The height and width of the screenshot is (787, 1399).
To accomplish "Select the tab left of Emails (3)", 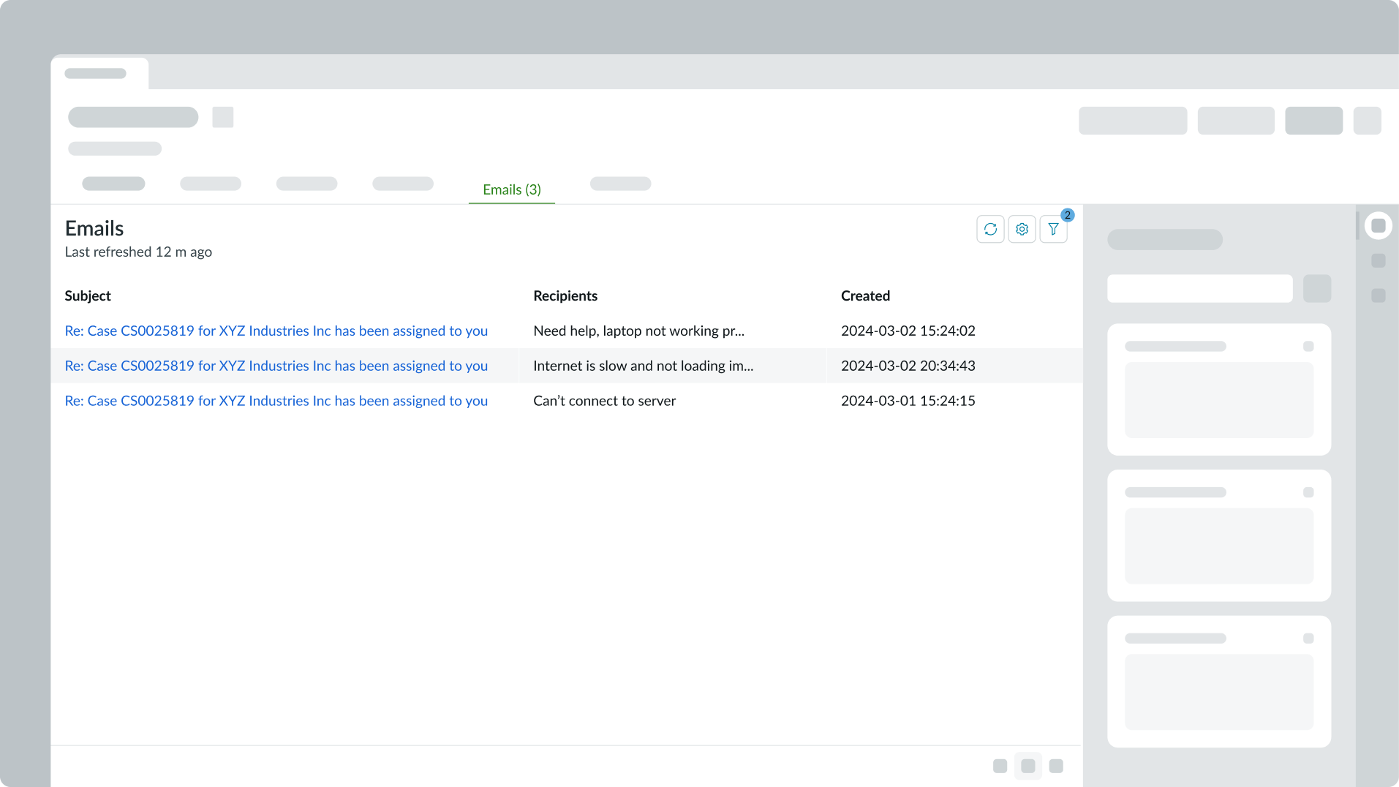I will click(x=403, y=184).
